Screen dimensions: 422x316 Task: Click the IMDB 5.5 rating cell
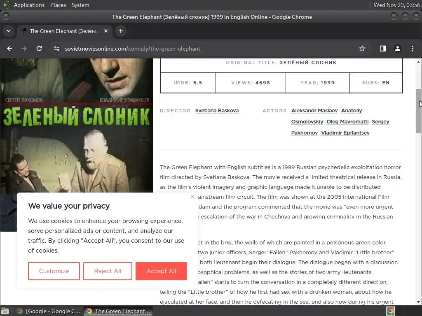[x=188, y=83]
